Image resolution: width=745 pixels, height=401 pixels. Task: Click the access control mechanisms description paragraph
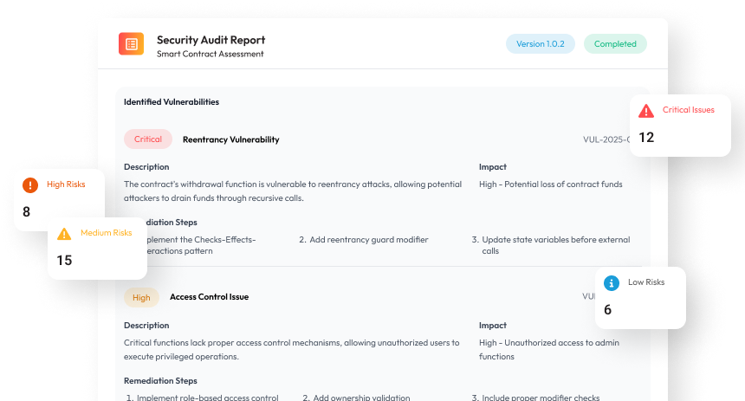pyautogui.click(x=291, y=350)
